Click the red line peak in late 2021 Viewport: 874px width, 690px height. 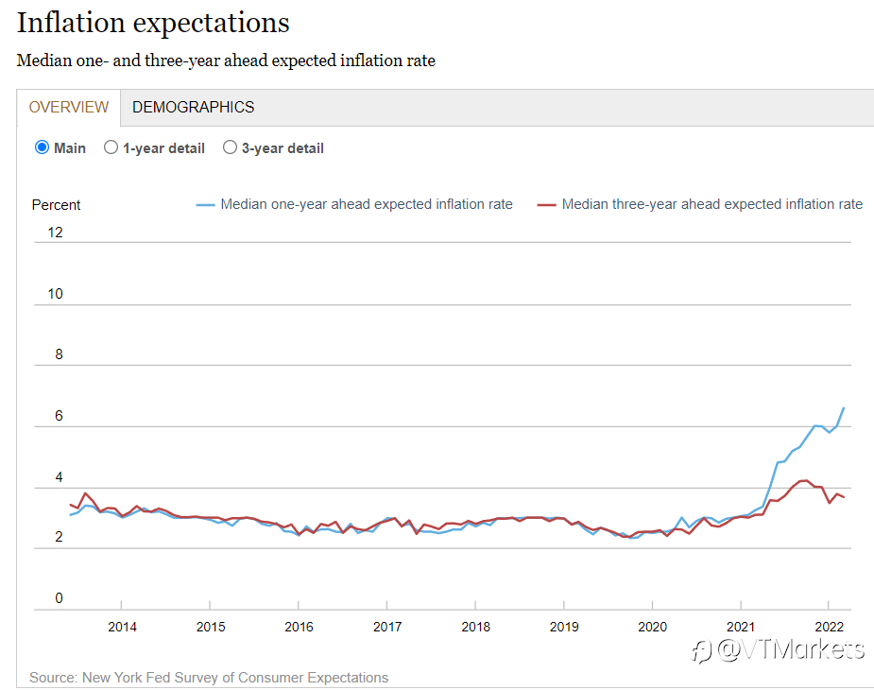(805, 480)
